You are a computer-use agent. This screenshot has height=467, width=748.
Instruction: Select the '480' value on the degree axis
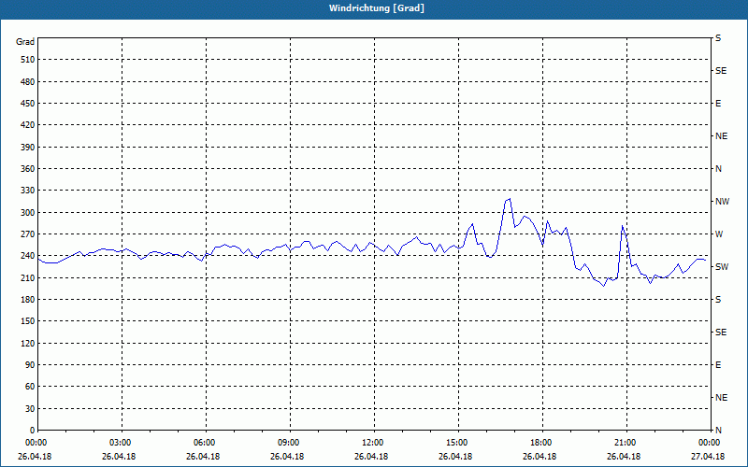pos(28,81)
